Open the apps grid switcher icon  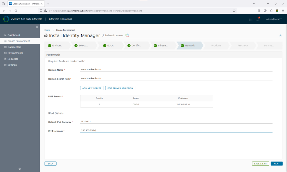click(x=251, y=19)
